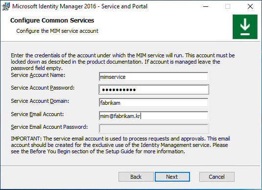262x190 pixels.
Task: Click the green download arrow banner icon
Action: 245,27
